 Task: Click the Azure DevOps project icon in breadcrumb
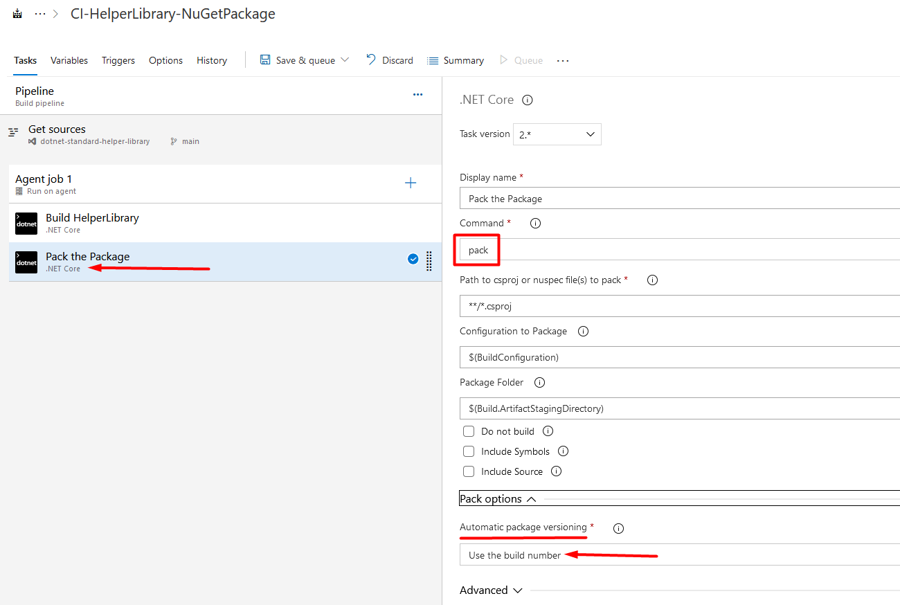17,14
